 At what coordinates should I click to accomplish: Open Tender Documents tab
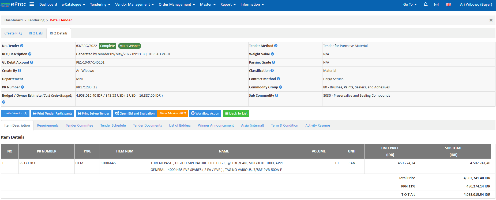pyautogui.click(x=147, y=126)
